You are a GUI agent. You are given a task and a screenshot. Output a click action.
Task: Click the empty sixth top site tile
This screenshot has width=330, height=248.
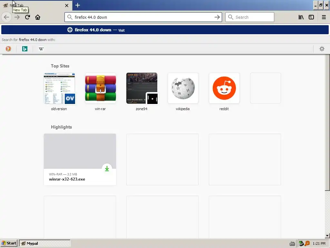click(266, 88)
